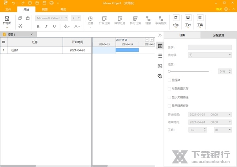Collapse the right panel with double-chevron

click(160, 35)
